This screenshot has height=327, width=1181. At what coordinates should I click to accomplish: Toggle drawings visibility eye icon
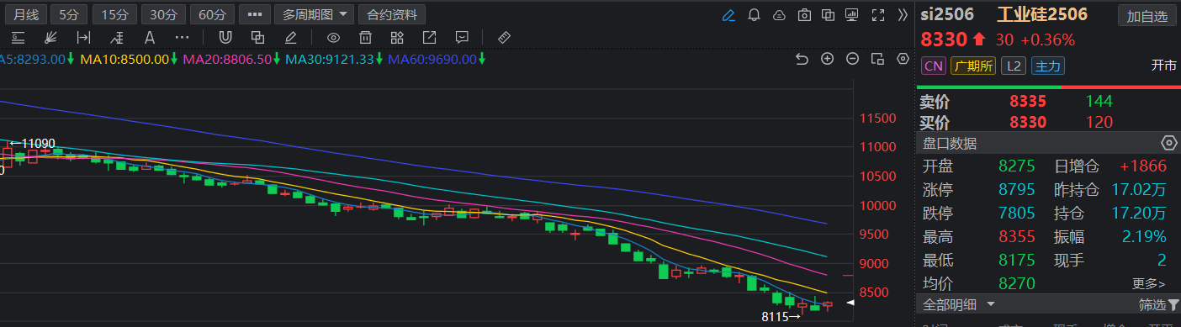[x=333, y=37]
